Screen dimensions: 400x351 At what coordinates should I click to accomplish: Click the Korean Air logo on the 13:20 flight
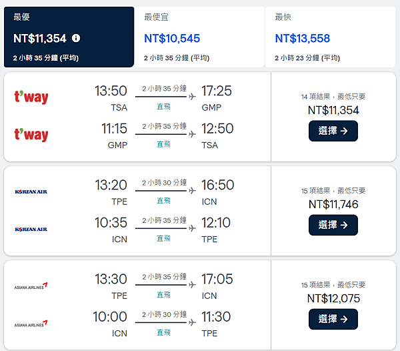point(31,192)
